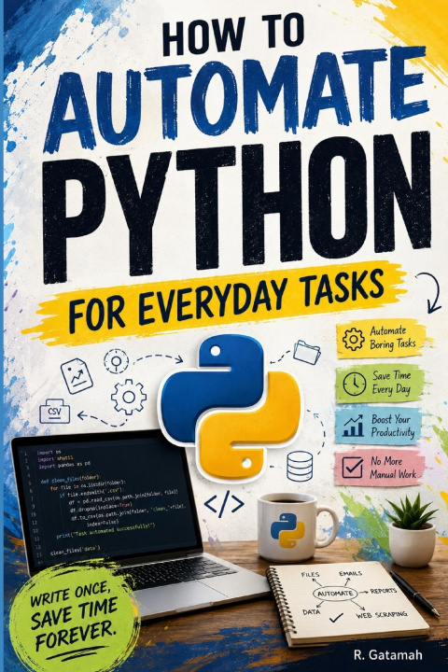The height and width of the screenshot is (672, 448).
Task: Click "WEB SCRAPING" on the notebook
Action: pyautogui.click(x=382, y=615)
